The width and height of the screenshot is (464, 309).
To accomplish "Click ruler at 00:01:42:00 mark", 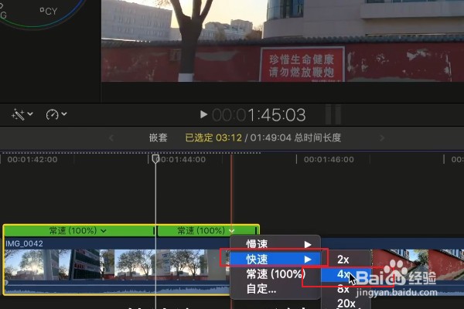I will click(32, 160).
